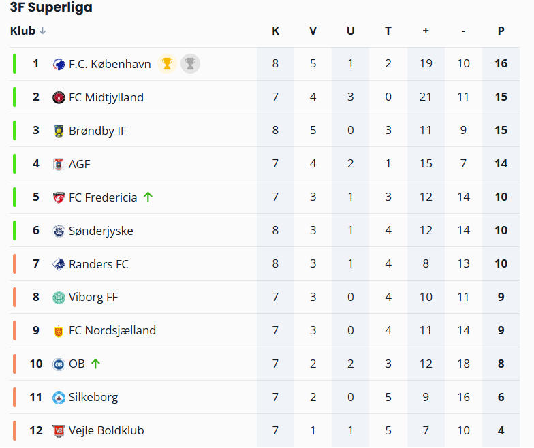Viewport: 534px width, 448px height.
Task: Click the gold trophy icon
Action: click(167, 64)
